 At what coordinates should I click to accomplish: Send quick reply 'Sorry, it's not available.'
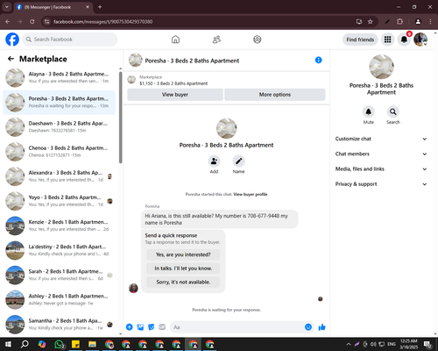point(183,282)
